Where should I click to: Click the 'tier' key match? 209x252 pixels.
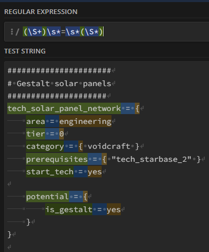(x=36, y=134)
